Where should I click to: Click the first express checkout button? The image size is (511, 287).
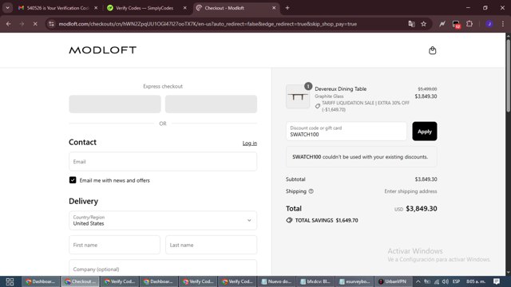(x=115, y=104)
